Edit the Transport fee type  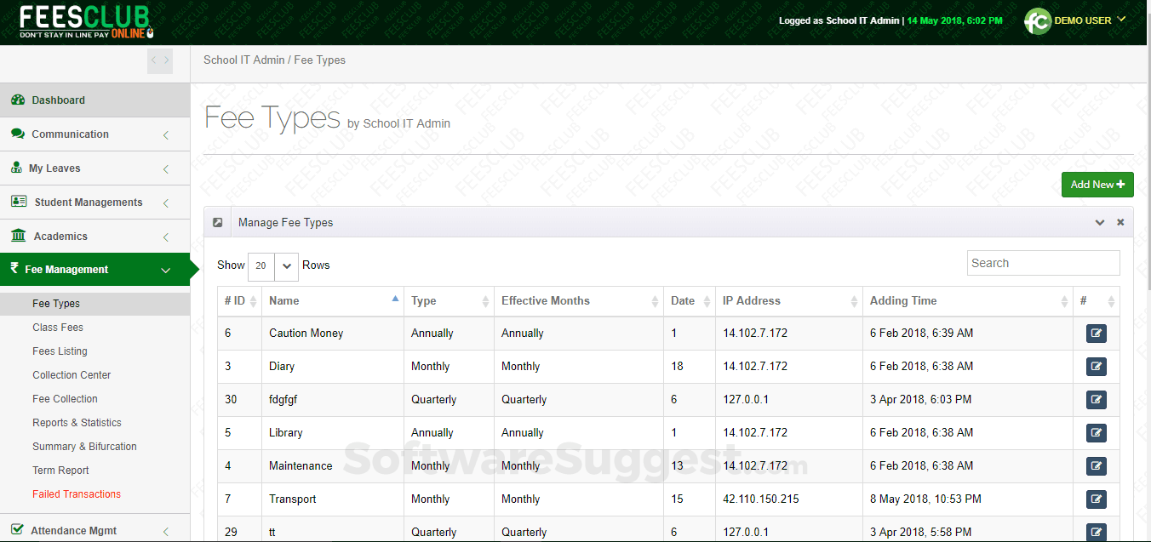tap(1097, 499)
